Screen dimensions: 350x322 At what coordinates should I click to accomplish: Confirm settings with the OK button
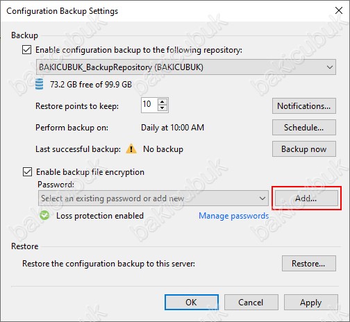tap(192, 303)
